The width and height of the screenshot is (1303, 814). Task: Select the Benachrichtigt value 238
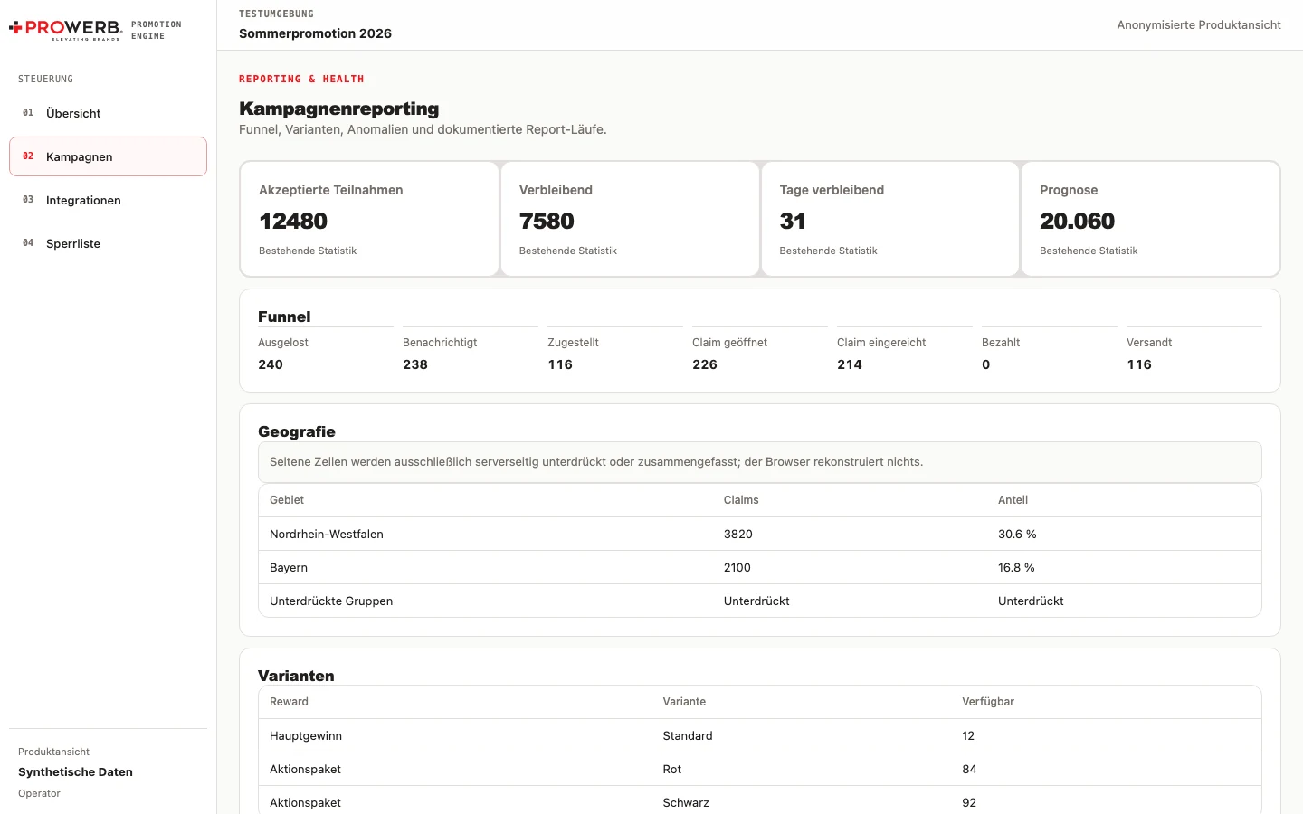pyautogui.click(x=415, y=364)
